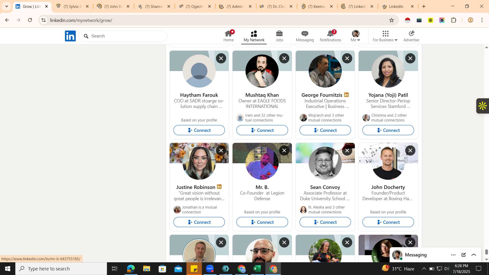Viewport: 489px width, 275px height.
Task: Go back to previous page
Action: point(7,20)
